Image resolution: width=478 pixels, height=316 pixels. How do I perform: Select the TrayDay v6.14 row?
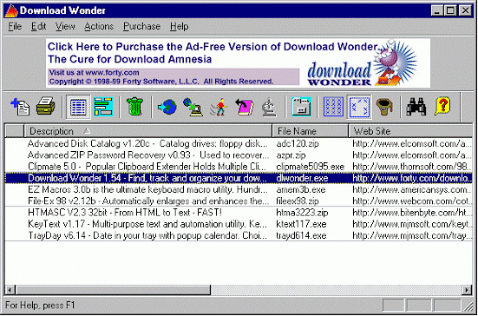click(239, 235)
